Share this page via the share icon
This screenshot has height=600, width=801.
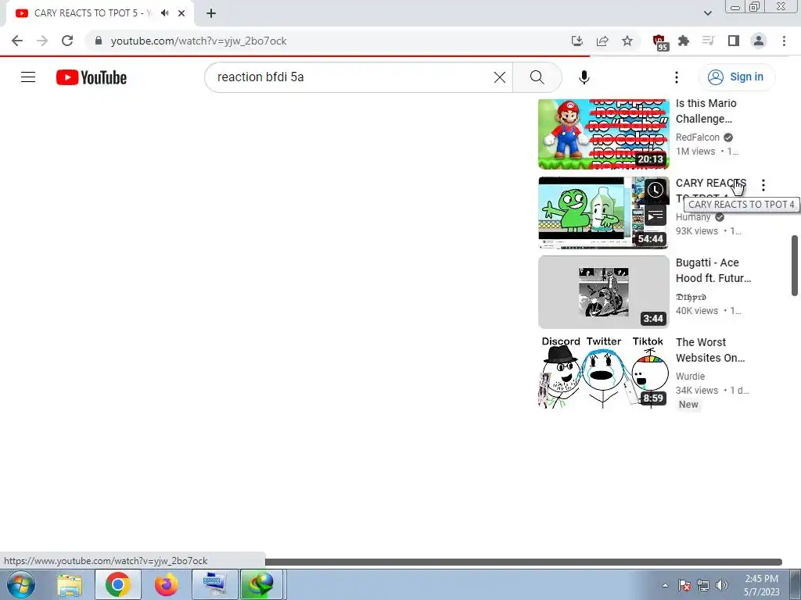(602, 41)
